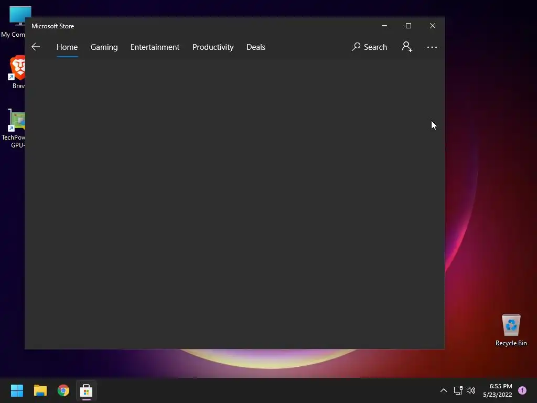The image size is (537, 403).
Task: Open the Windows Start menu
Action: 17,390
